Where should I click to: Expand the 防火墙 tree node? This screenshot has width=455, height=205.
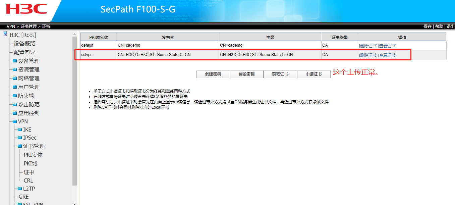coord(15,96)
